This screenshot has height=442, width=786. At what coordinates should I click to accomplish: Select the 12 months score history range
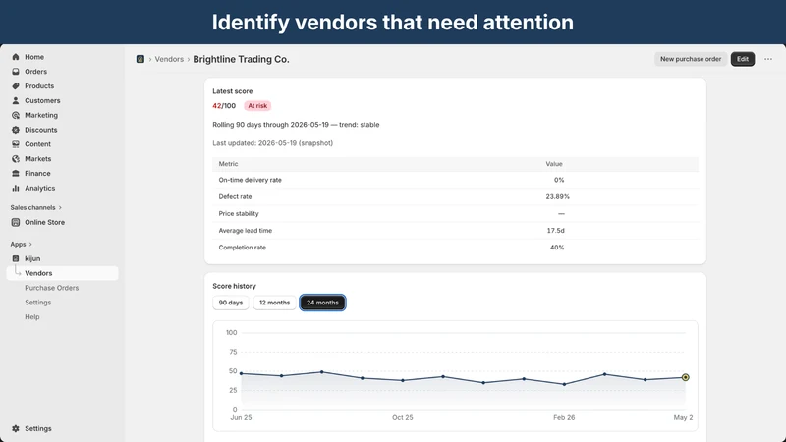274,303
